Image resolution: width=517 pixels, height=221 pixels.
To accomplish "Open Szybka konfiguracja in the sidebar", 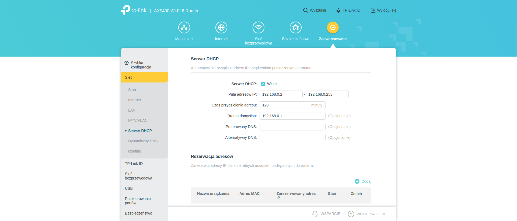I will [141, 65].
